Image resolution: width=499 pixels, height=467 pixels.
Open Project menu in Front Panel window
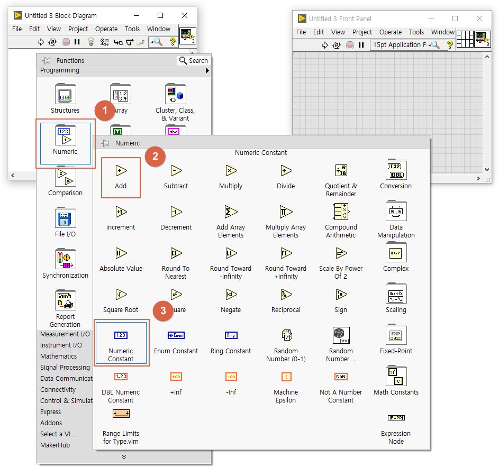[x=362, y=32]
